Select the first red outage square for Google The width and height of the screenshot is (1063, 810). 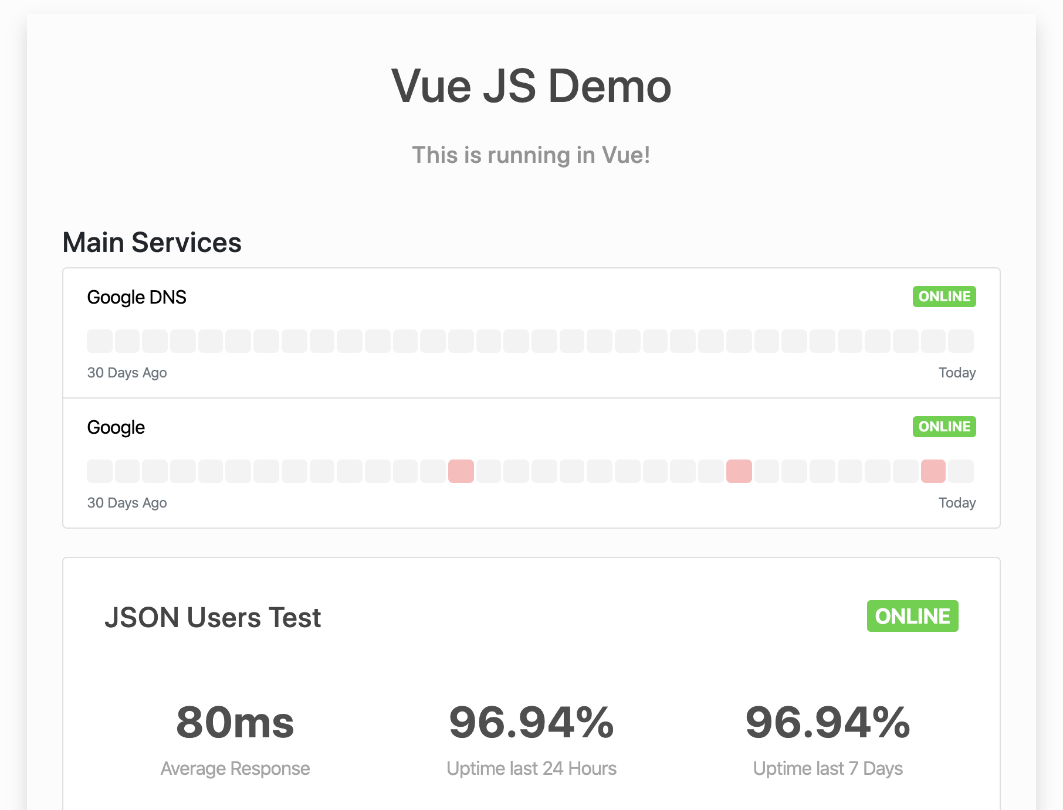tap(462, 471)
